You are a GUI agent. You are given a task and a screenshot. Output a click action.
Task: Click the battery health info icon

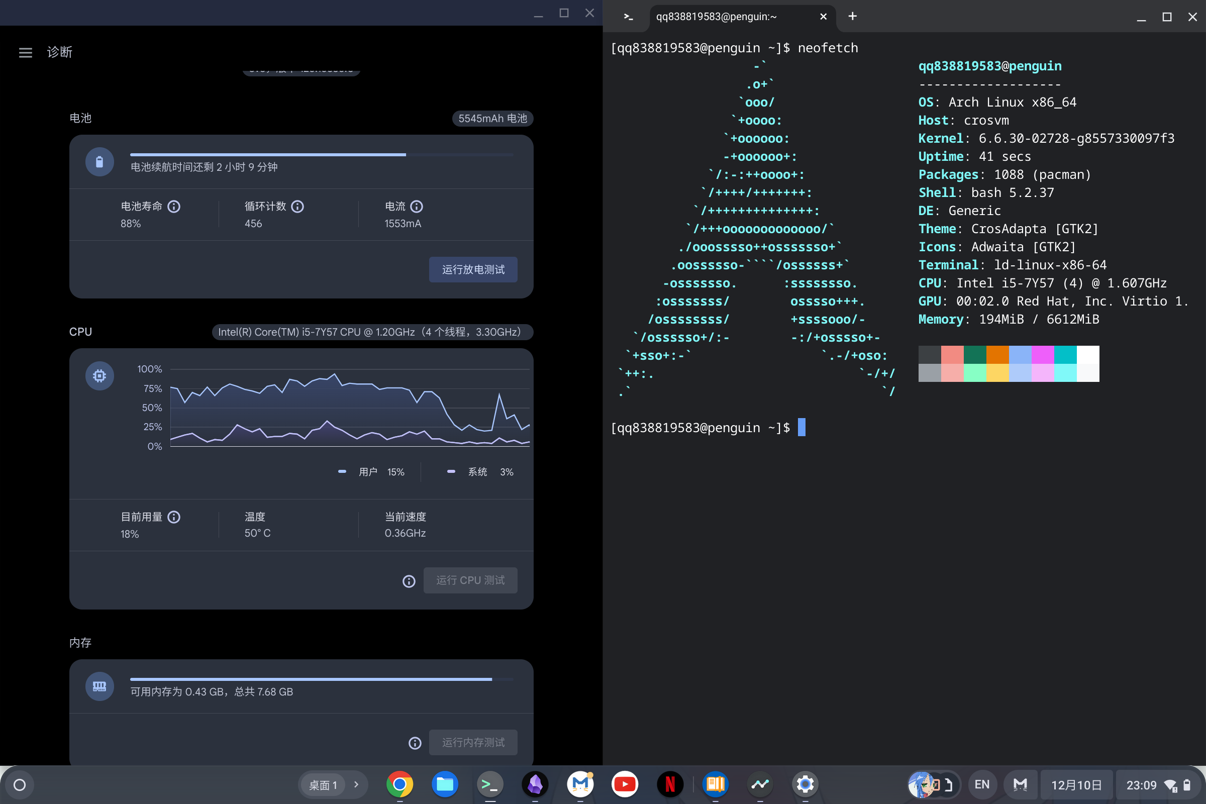174,207
